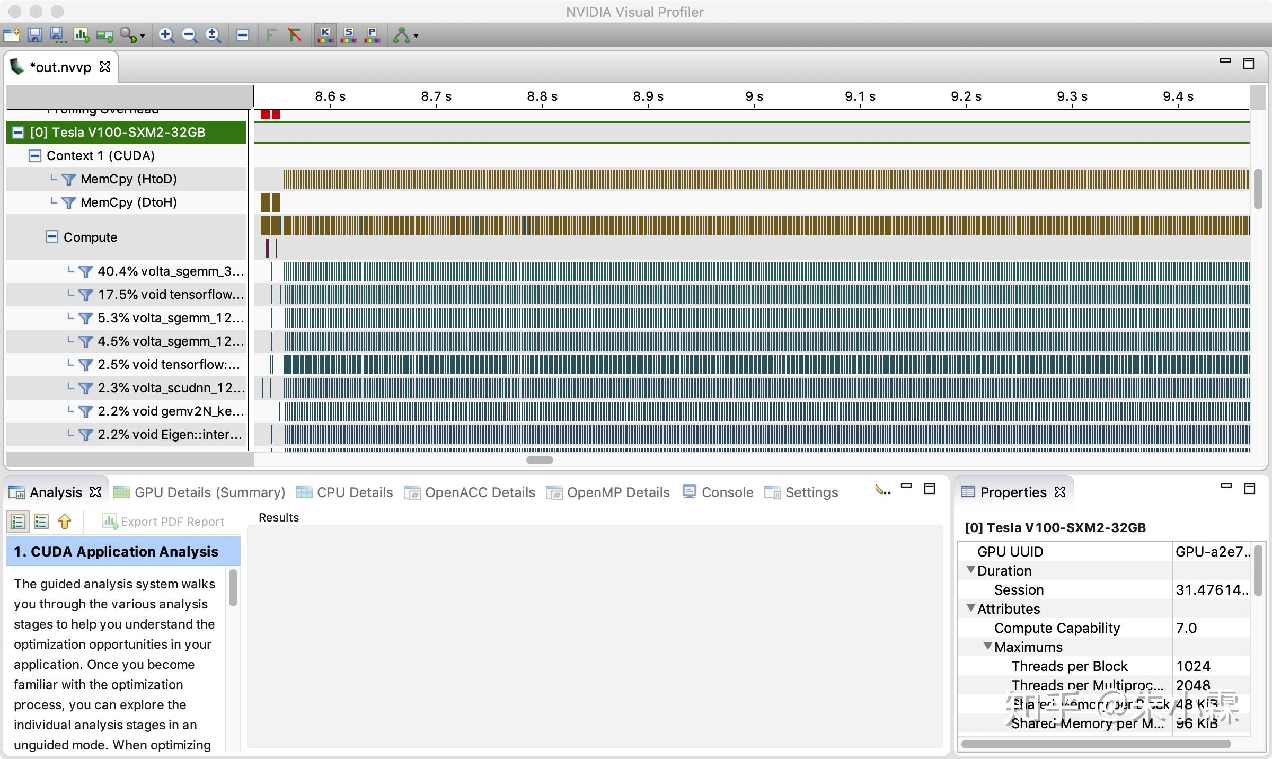Click the Save toolbar icon
The height and width of the screenshot is (759, 1272).
click(x=34, y=36)
